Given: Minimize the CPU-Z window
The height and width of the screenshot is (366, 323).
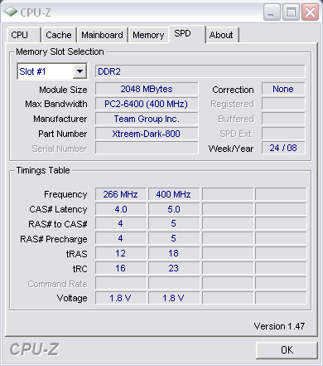Looking at the screenshot, I should click(x=272, y=12).
